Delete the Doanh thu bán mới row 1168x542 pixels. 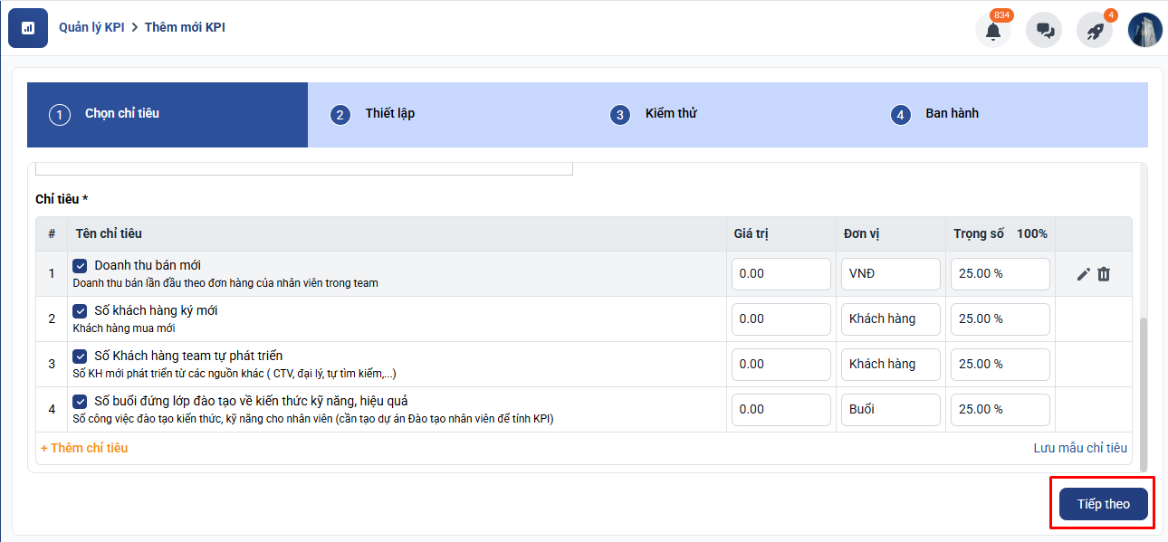pos(1104,274)
